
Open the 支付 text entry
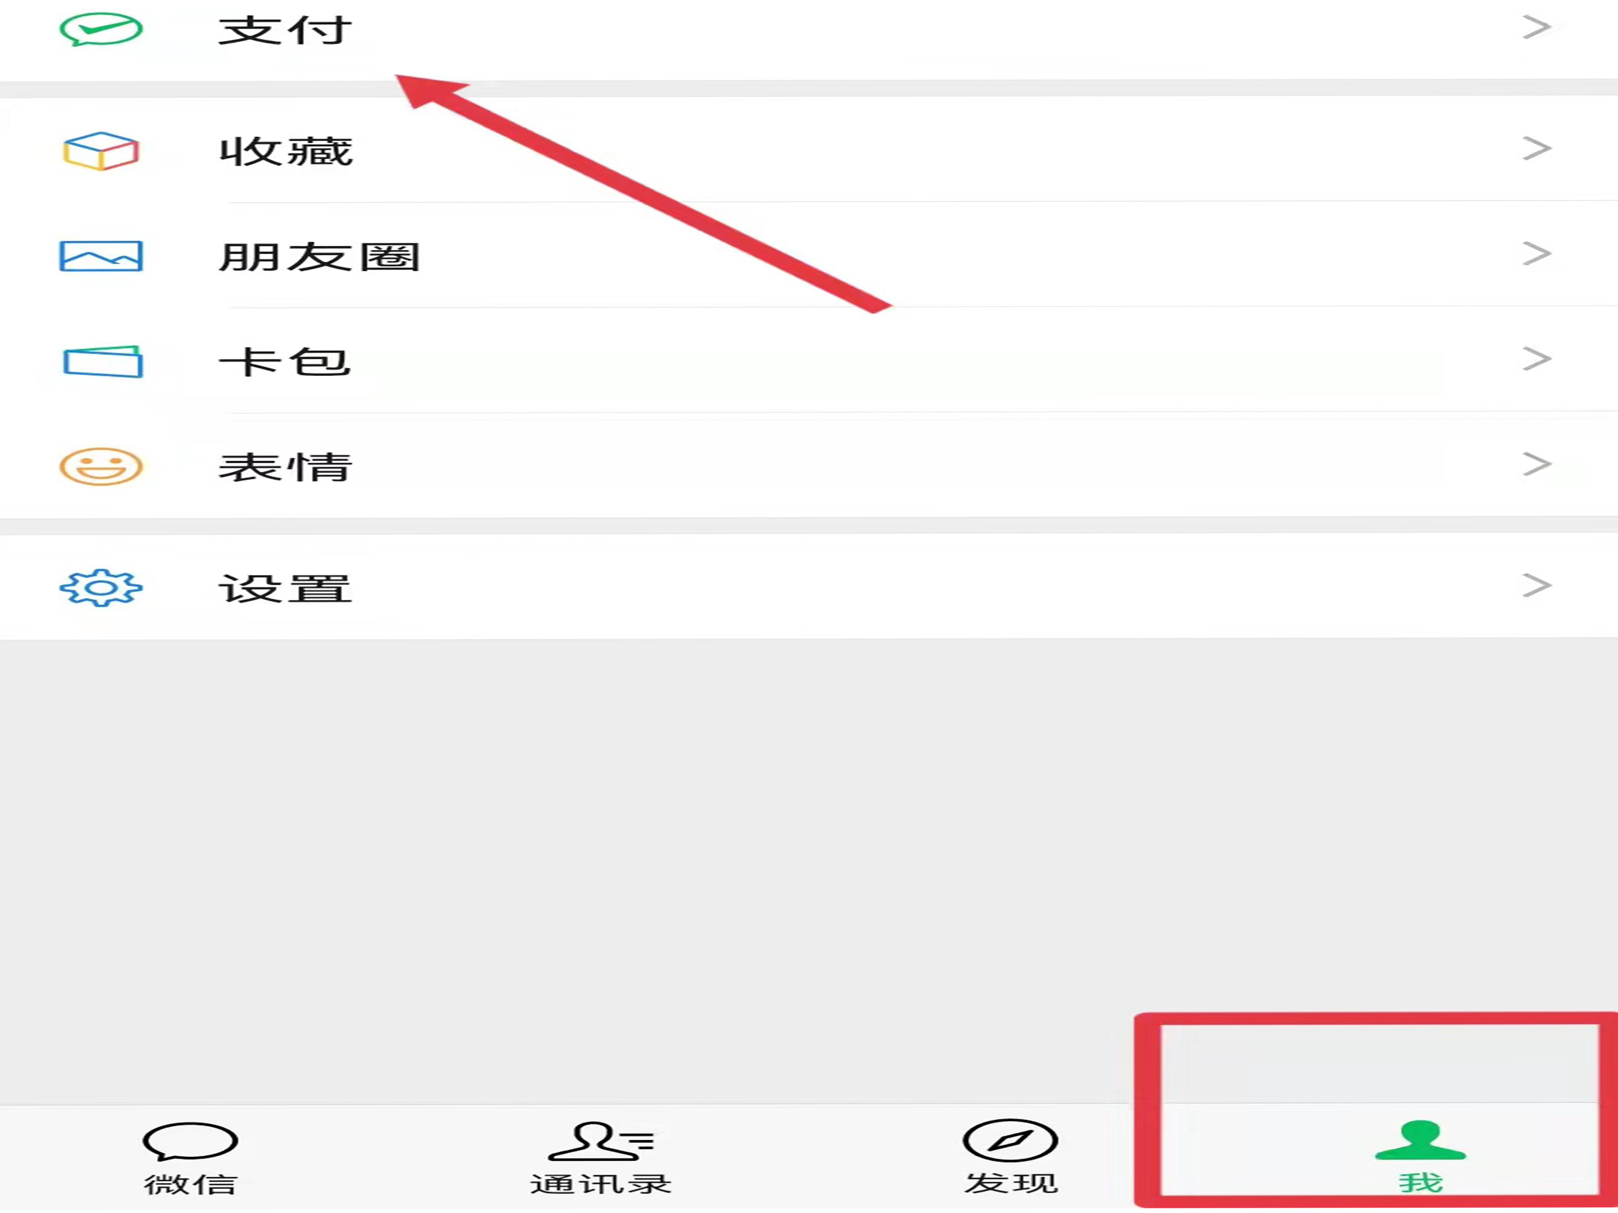coord(285,30)
